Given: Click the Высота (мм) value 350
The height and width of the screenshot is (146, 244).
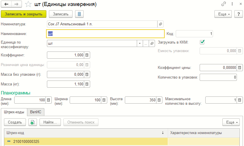Looking at the screenshot, I should (x=152, y=100).
